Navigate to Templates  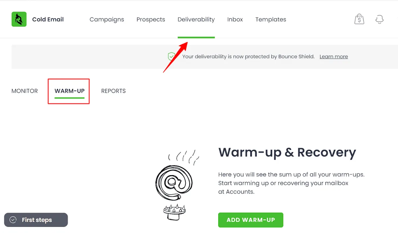click(x=271, y=20)
